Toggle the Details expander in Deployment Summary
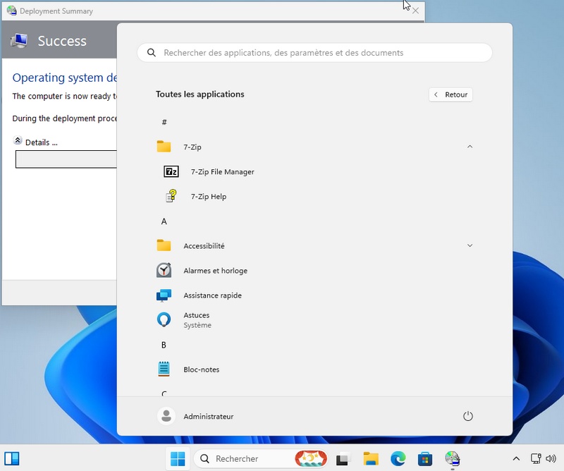The width and height of the screenshot is (564, 471). (x=18, y=142)
